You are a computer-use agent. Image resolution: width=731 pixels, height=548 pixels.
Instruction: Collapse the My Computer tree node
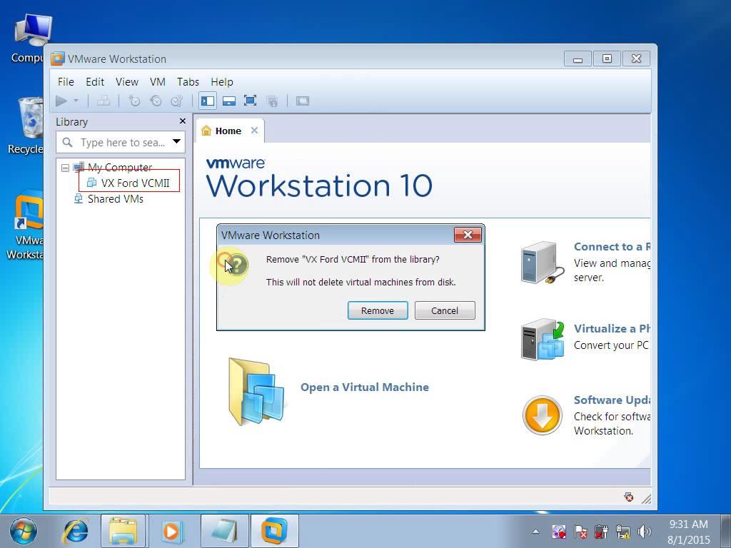[x=65, y=168]
